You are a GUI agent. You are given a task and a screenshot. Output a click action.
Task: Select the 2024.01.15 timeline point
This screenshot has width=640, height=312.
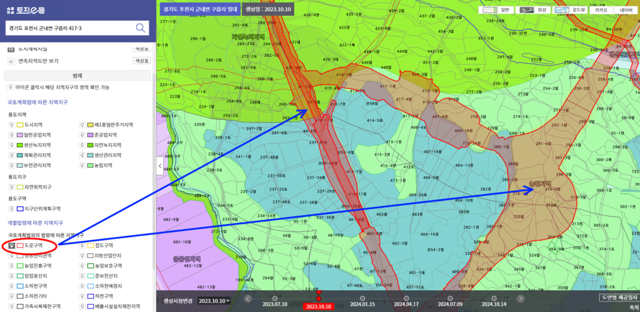[362, 299]
